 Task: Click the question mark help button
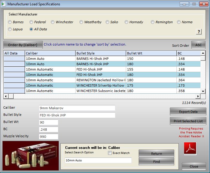click(199, 32)
